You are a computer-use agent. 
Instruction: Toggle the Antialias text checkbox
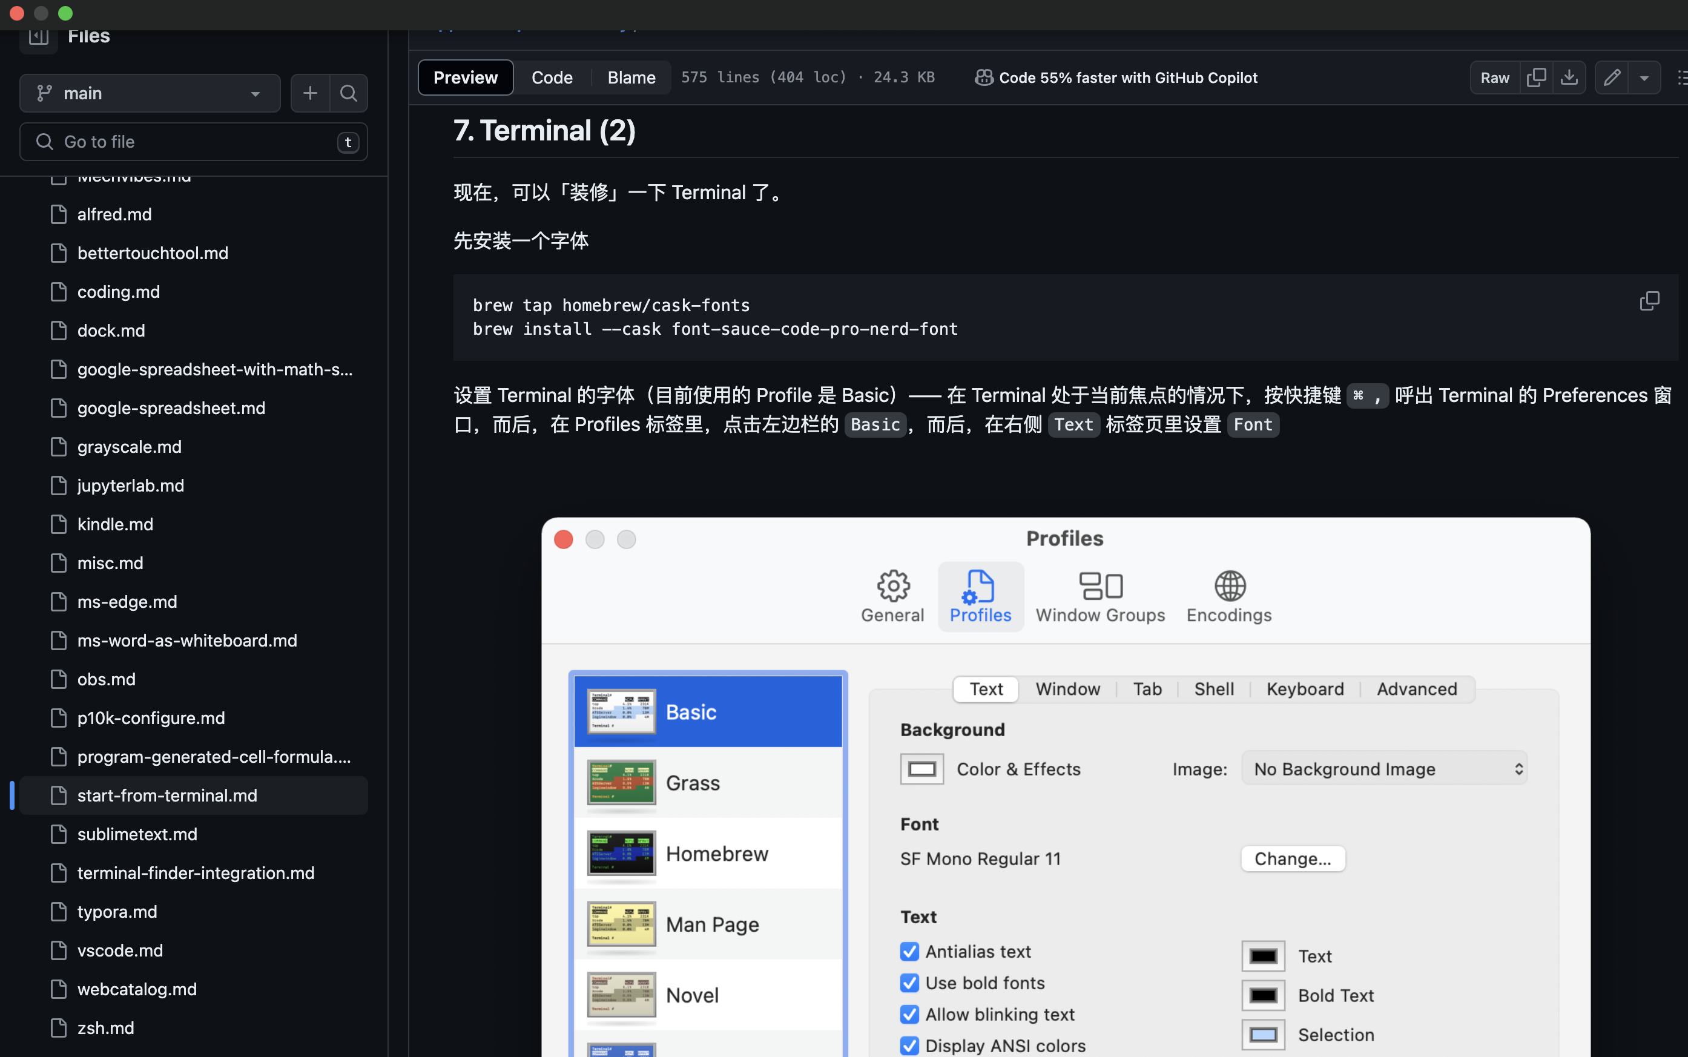[x=909, y=952]
